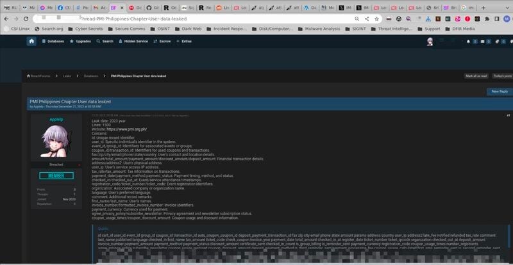Viewport: 513px width, 265px height.
Task: Click the Leaks breadcrumb link
Action: point(67,76)
